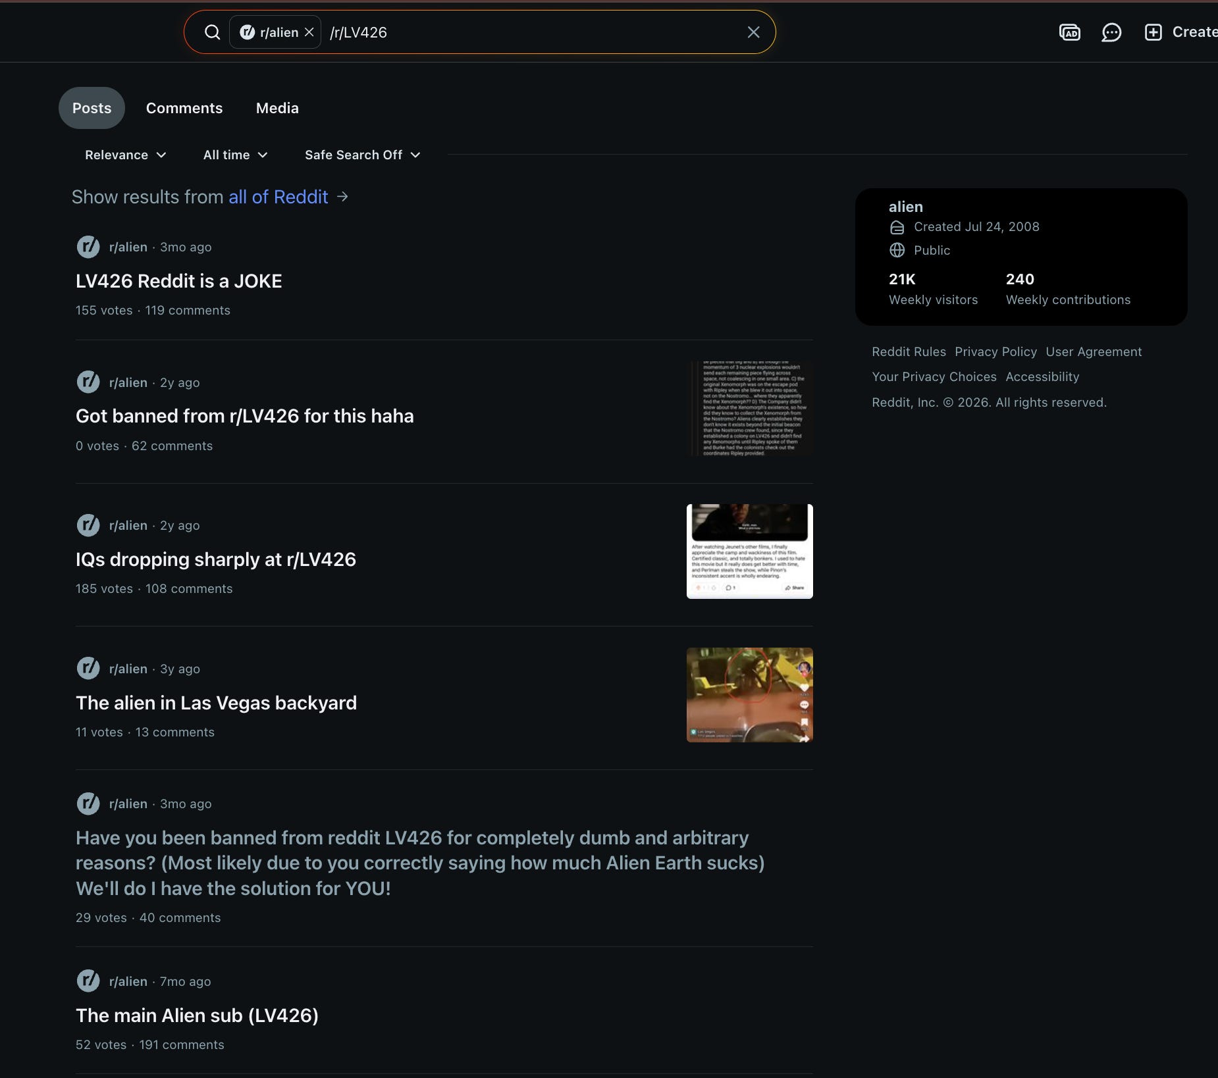The image size is (1218, 1078).
Task: Click the cake icon beside Created Jul 24, 2008
Action: tap(897, 227)
